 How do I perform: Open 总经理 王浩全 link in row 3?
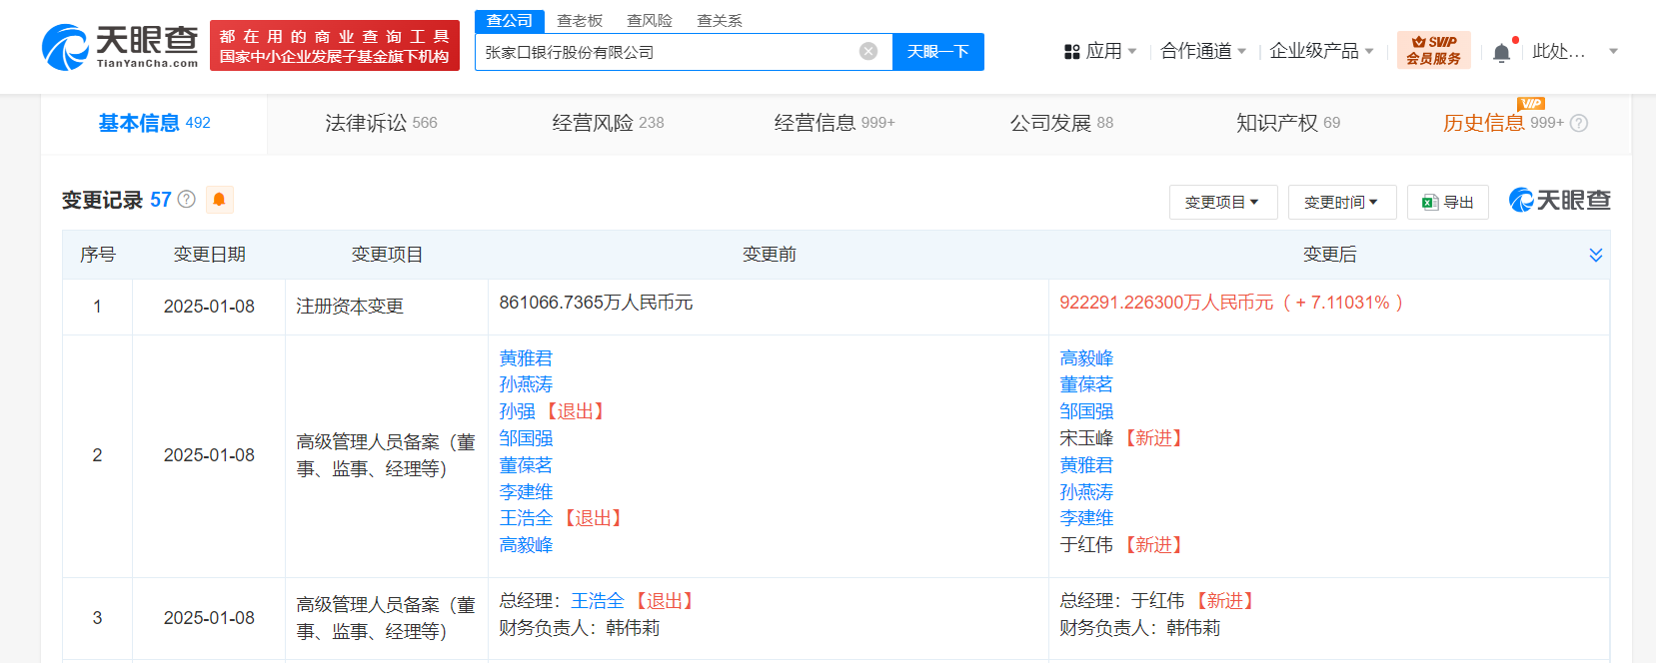coord(598,601)
